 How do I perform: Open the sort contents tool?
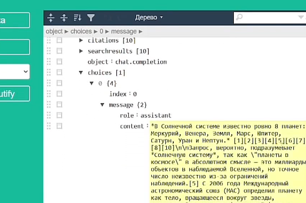[x=77, y=17]
